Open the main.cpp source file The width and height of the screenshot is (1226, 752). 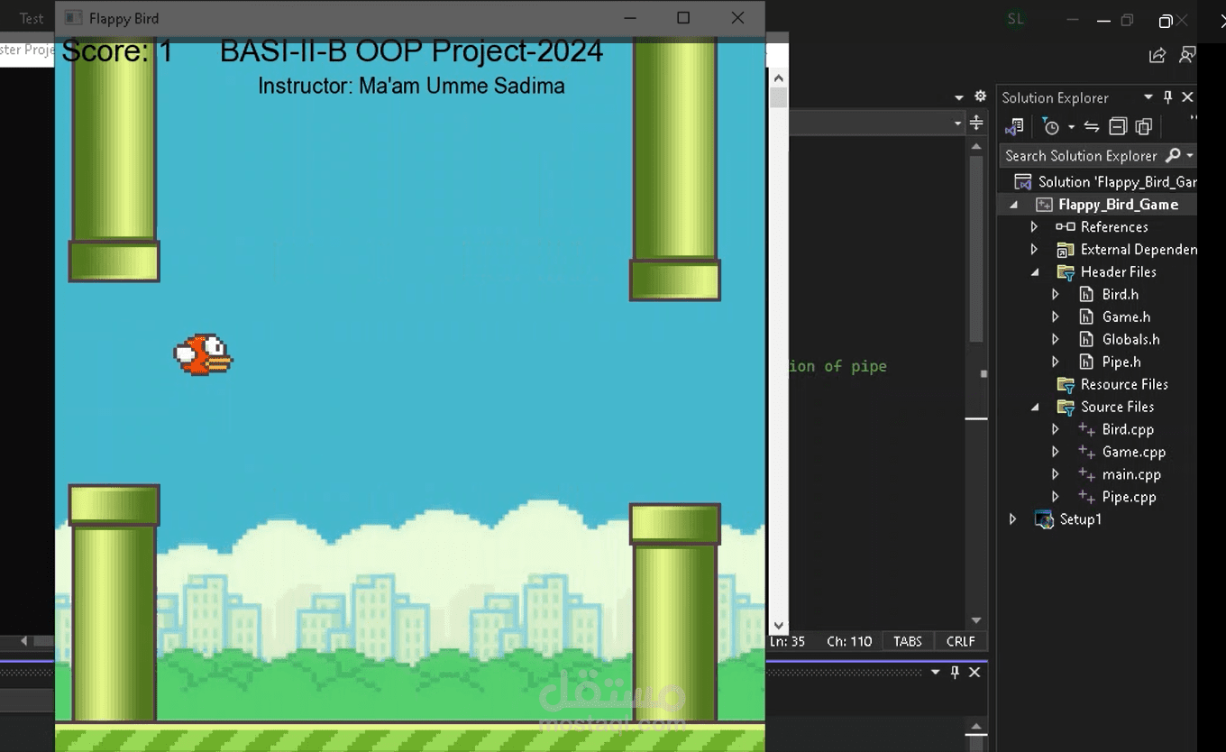tap(1131, 474)
